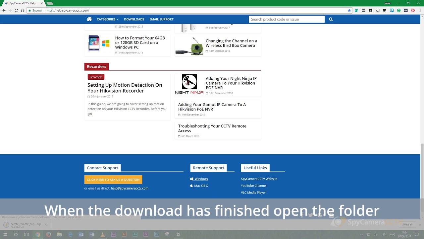Click the Night Ninja logo thumbnail
The image size is (424, 239).
coord(189,84)
